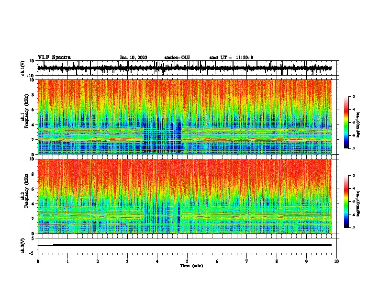Click the 'VLF Spectra' plot title

54,57
